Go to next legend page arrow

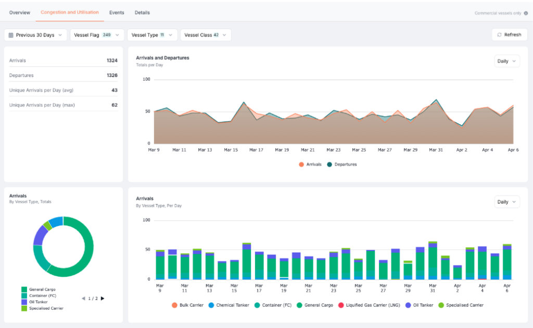(103, 298)
